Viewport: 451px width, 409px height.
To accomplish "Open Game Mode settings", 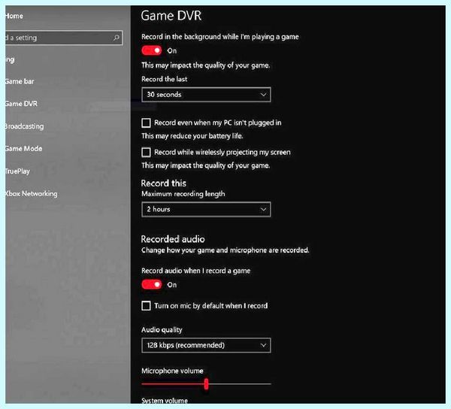I will click(23, 149).
